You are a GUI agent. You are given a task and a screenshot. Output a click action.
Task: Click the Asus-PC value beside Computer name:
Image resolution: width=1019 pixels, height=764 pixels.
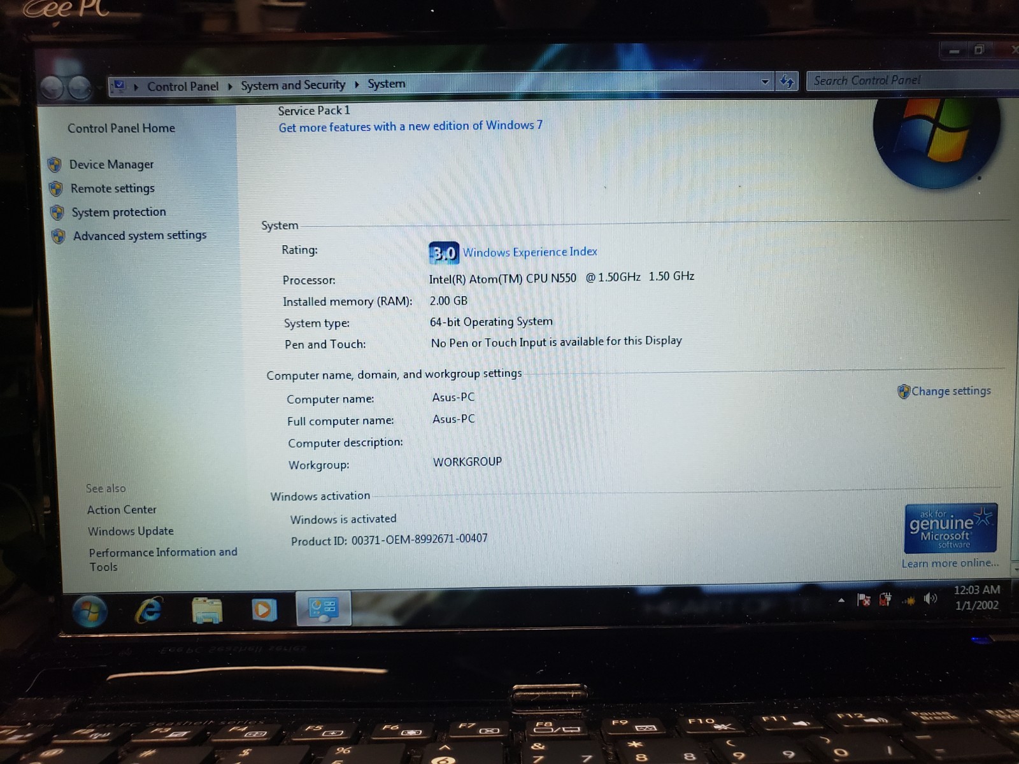(x=453, y=397)
